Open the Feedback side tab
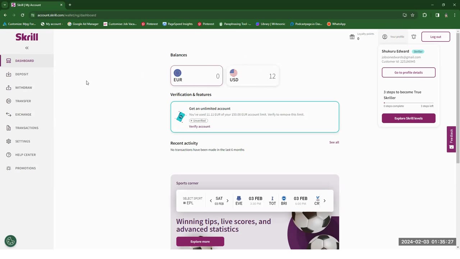The image size is (460, 259). pyautogui.click(x=451, y=139)
